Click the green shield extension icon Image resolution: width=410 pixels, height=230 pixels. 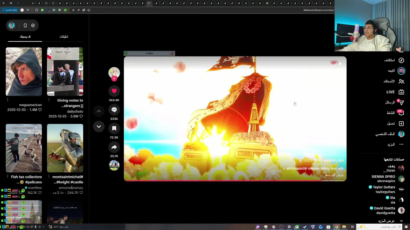60,10
